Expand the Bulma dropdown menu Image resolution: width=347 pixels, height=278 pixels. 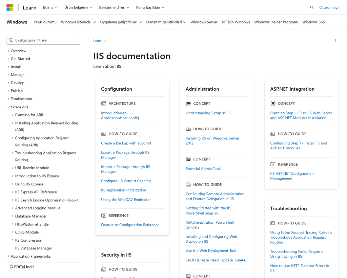click(50, 7)
